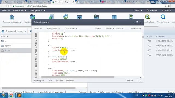Open Поиск Текста magnifier icon

click(163, 17)
